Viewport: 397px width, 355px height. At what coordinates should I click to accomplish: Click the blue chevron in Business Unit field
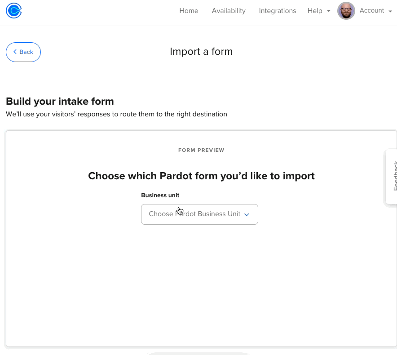247,215
